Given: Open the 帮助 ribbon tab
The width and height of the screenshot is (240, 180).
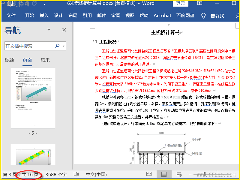Looking at the screenshot, I should [x=144, y=16].
